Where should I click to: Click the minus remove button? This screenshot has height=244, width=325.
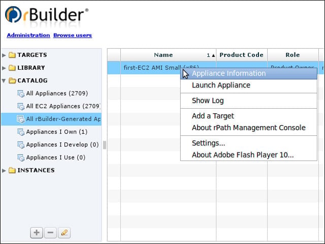click(x=50, y=233)
